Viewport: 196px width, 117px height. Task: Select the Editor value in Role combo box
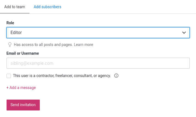16,32
